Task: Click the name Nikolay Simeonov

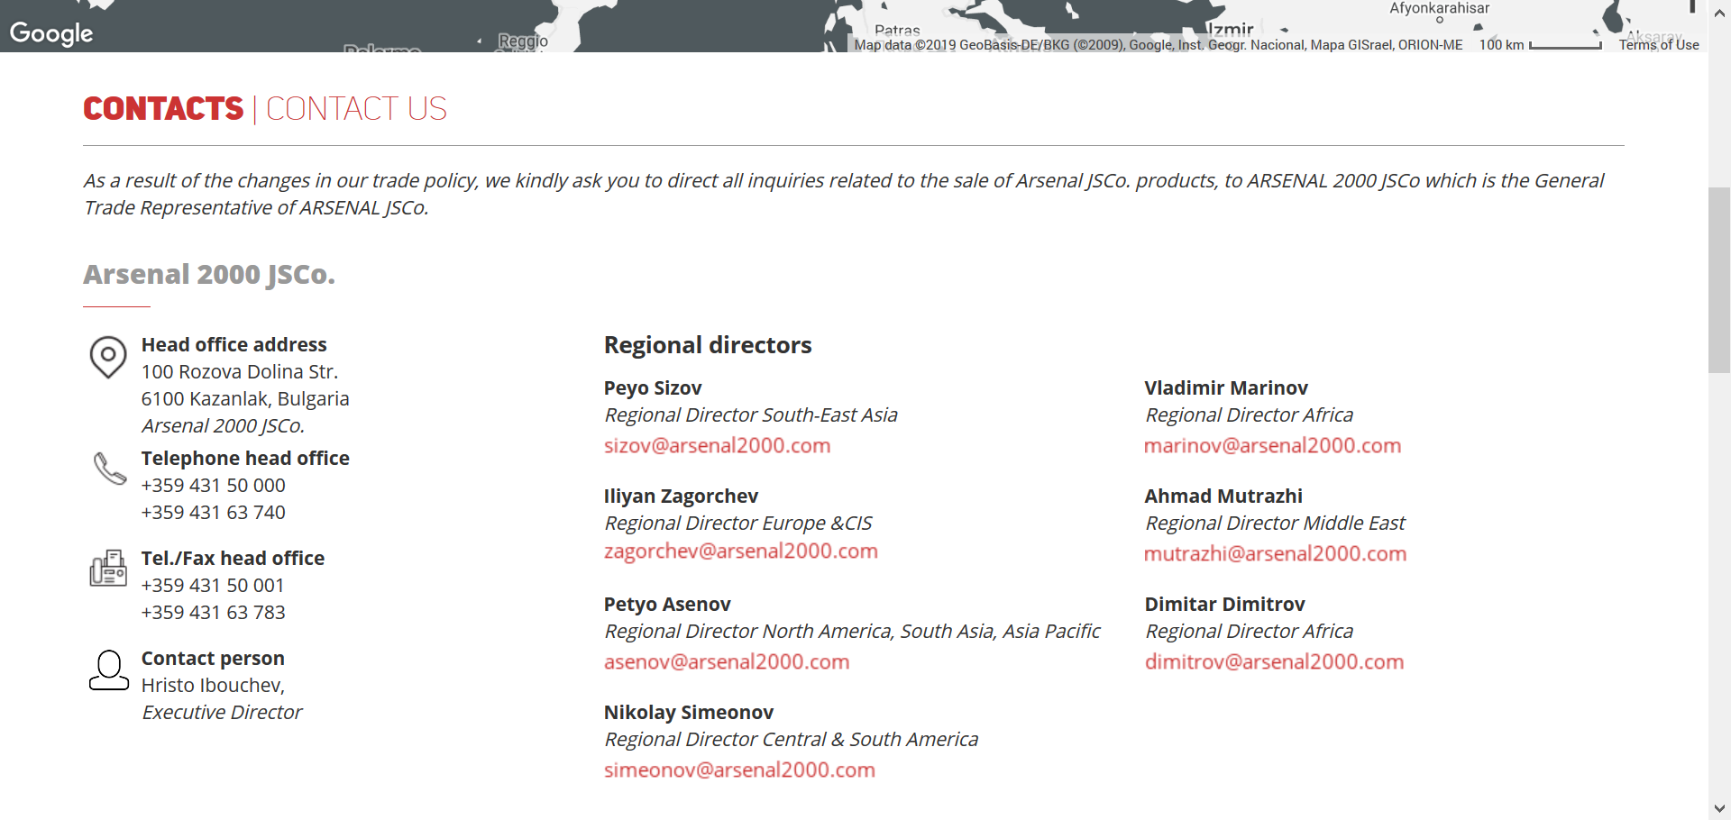Action: point(689,712)
